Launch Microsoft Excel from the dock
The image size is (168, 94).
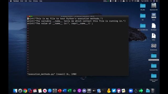pos(69,91)
